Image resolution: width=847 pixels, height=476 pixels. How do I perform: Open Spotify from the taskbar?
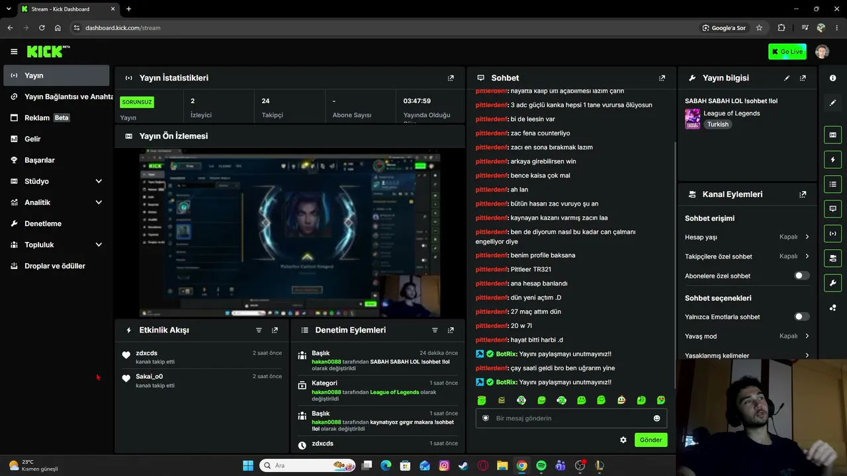[541, 465]
